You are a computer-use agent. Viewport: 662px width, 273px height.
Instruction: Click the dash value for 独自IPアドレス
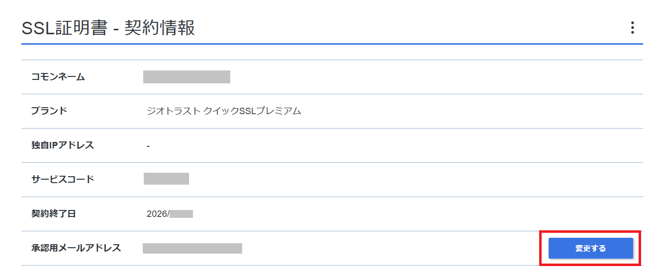point(148,146)
